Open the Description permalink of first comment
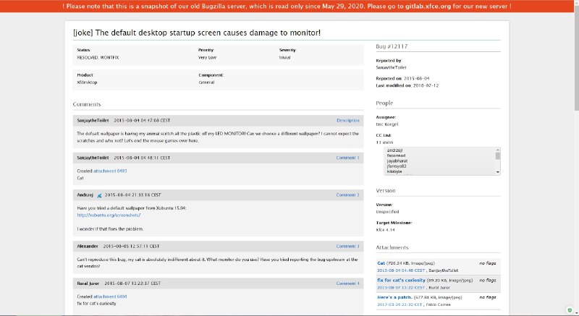The height and width of the screenshot is (316, 579). 347,120
